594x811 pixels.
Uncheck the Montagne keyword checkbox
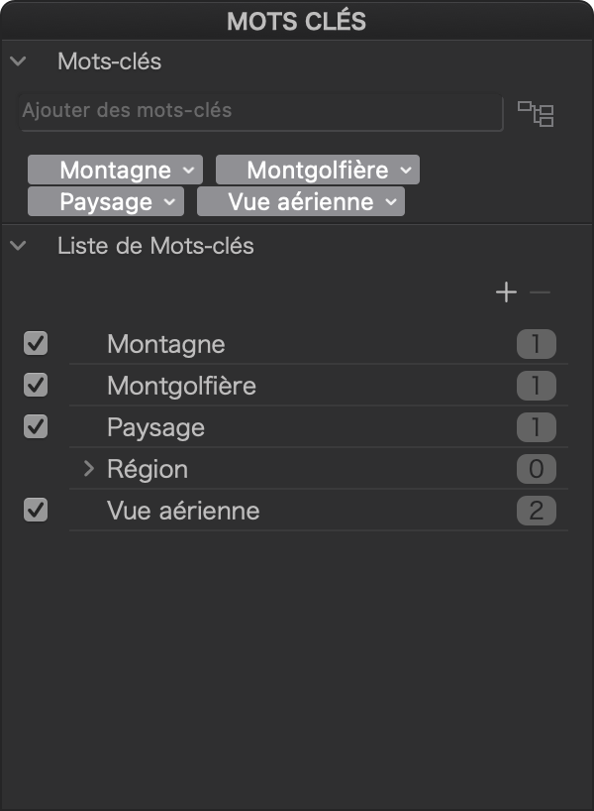[x=36, y=343]
